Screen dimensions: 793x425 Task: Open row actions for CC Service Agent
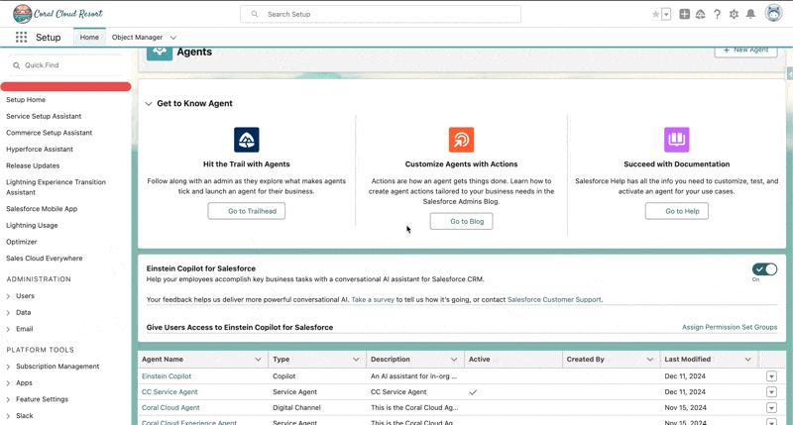coord(771,391)
